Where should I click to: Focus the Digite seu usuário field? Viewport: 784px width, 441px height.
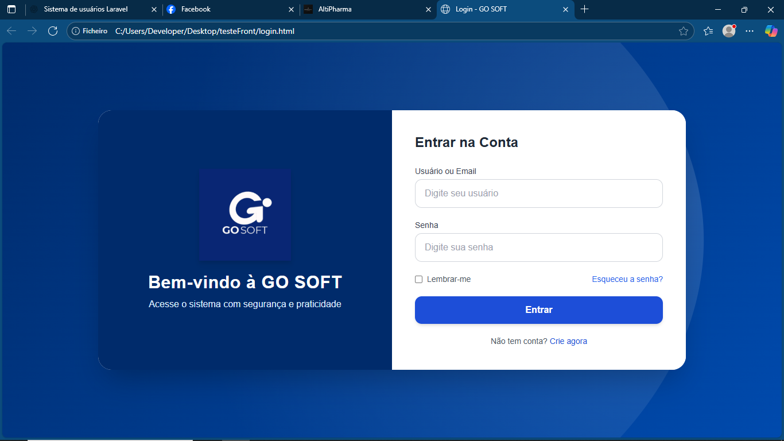[x=539, y=194]
